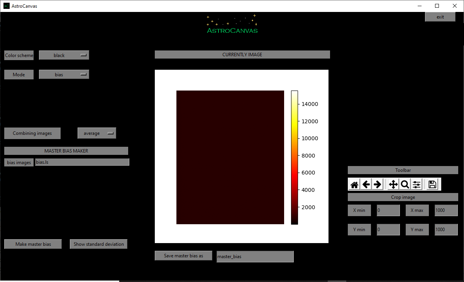Click the bias.ls file list field
Viewport: 464px width, 282px height.
click(82, 162)
